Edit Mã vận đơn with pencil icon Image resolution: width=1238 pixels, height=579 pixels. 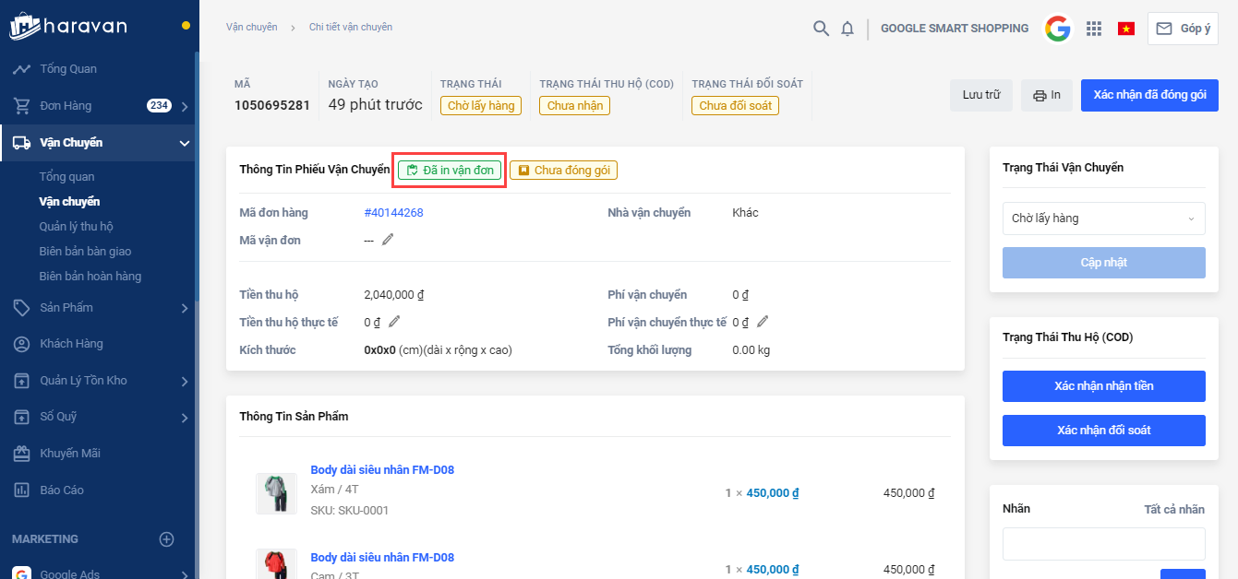[389, 240]
